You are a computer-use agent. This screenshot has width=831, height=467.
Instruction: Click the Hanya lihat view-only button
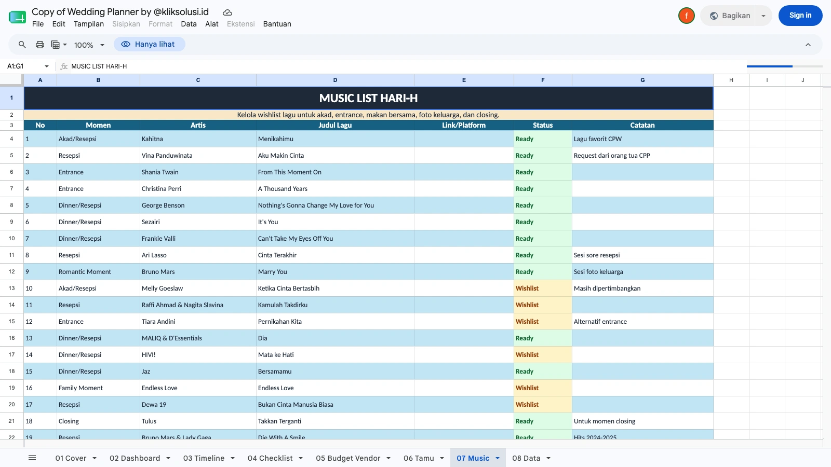(150, 44)
